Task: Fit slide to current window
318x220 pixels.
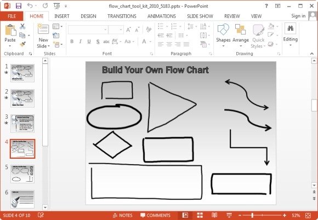Action: coord(308,215)
